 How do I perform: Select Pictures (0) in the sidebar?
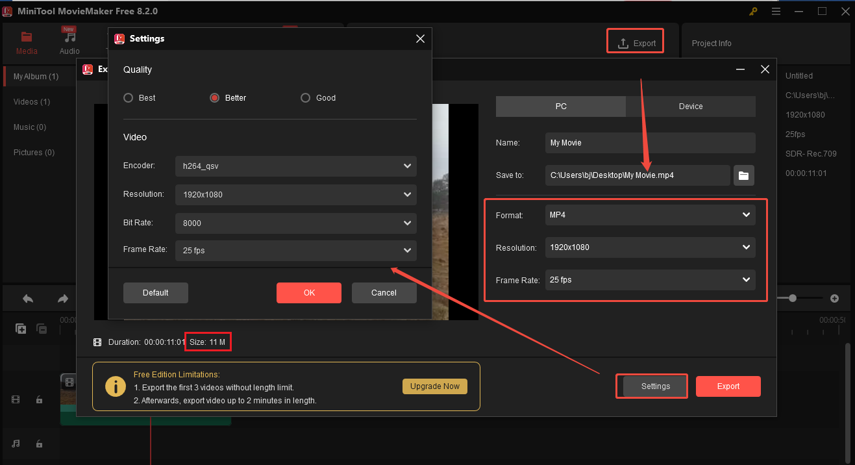pyautogui.click(x=34, y=153)
